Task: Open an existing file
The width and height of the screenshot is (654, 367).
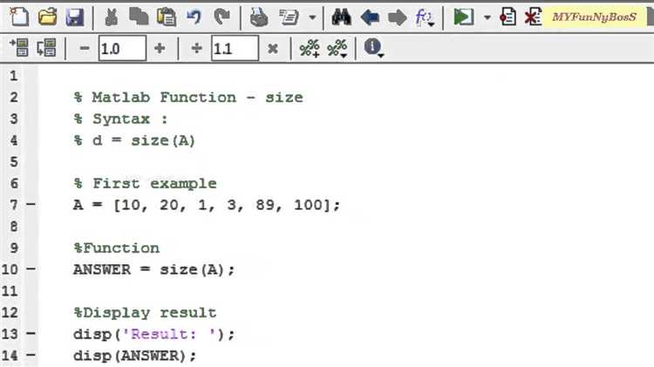Action: pyautogui.click(x=47, y=17)
